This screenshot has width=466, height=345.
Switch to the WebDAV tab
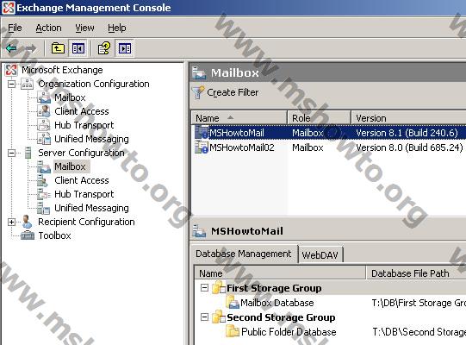click(x=320, y=255)
